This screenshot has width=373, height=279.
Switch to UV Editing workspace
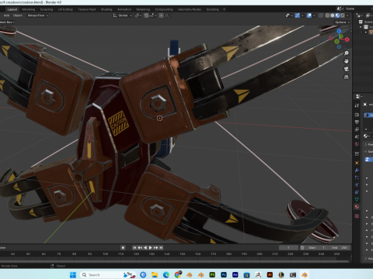(x=65, y=9)
